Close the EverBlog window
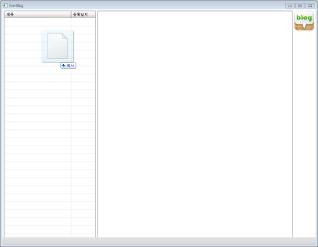The height and width of the screenshot is (247, 318). click(x=310, y=6)
